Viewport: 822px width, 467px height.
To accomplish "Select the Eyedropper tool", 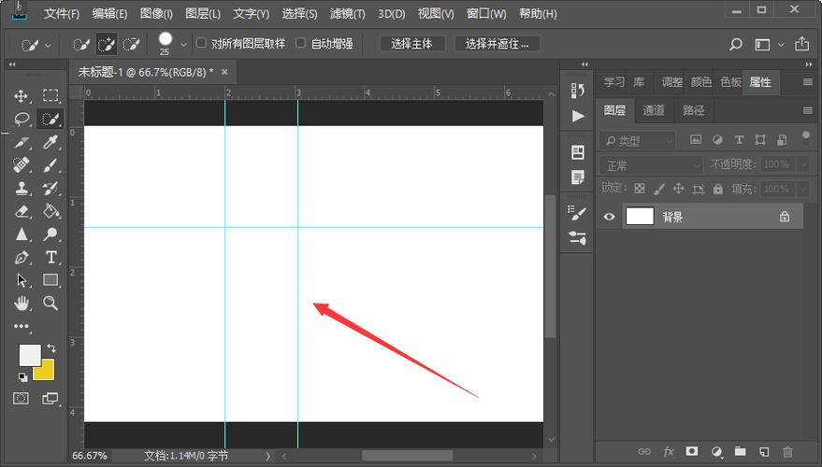I will 50,142.
